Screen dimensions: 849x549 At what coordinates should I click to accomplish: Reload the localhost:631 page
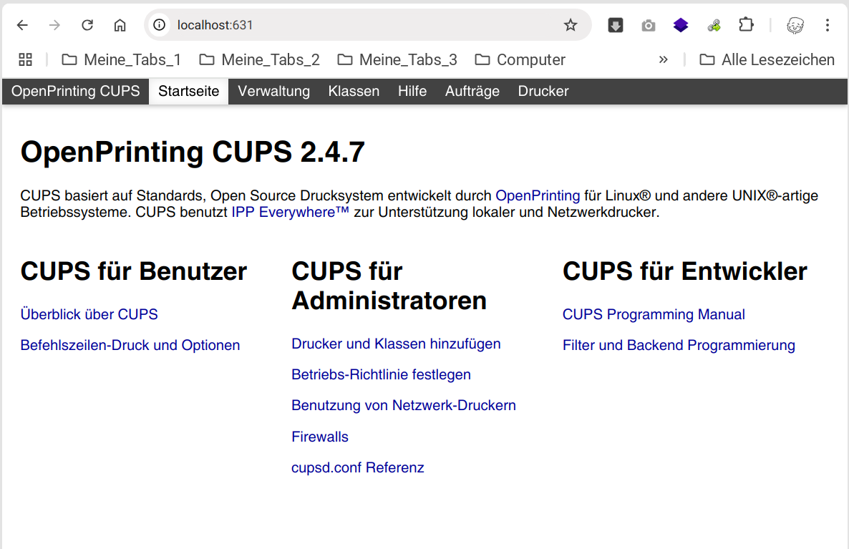click(87, 25)
